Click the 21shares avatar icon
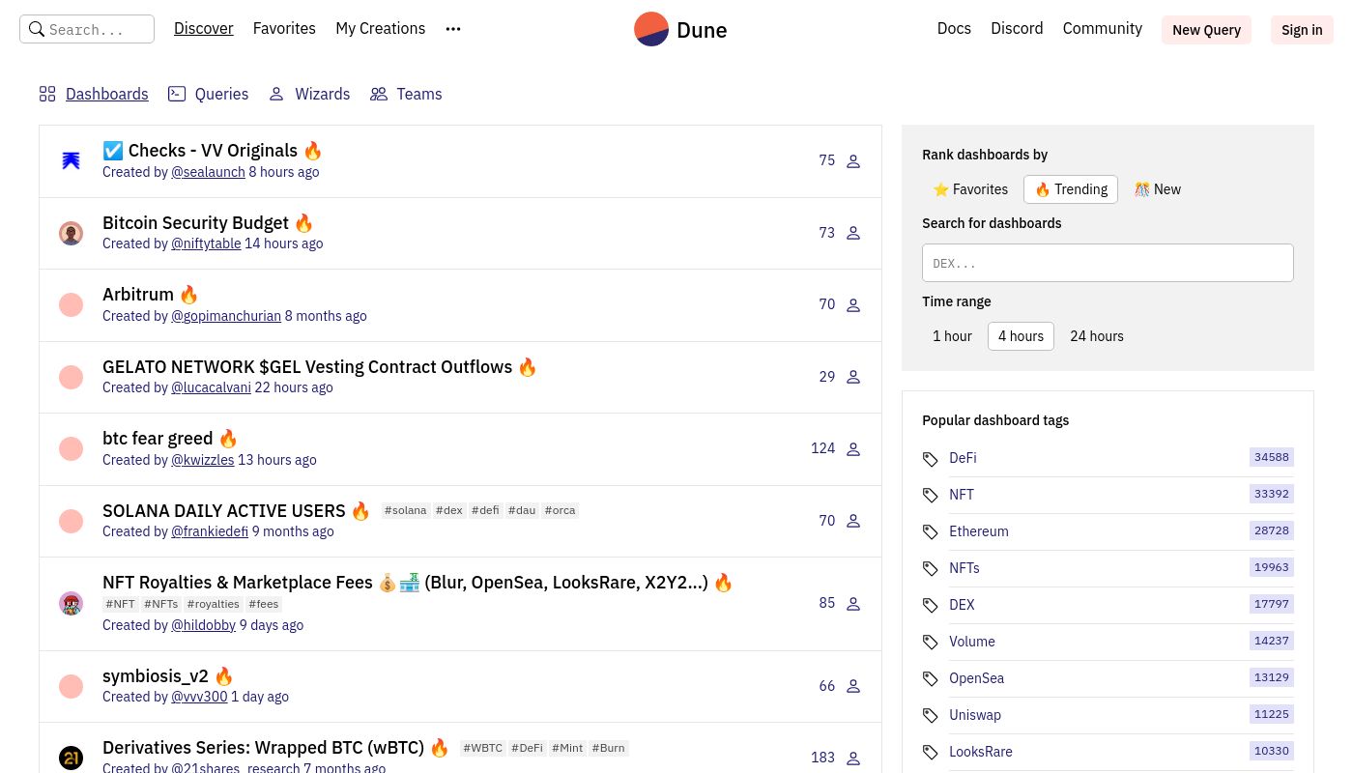 pyautogui.click(x=71, y=758)
